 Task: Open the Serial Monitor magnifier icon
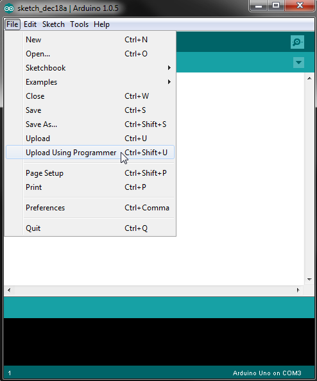pos(297,42)
